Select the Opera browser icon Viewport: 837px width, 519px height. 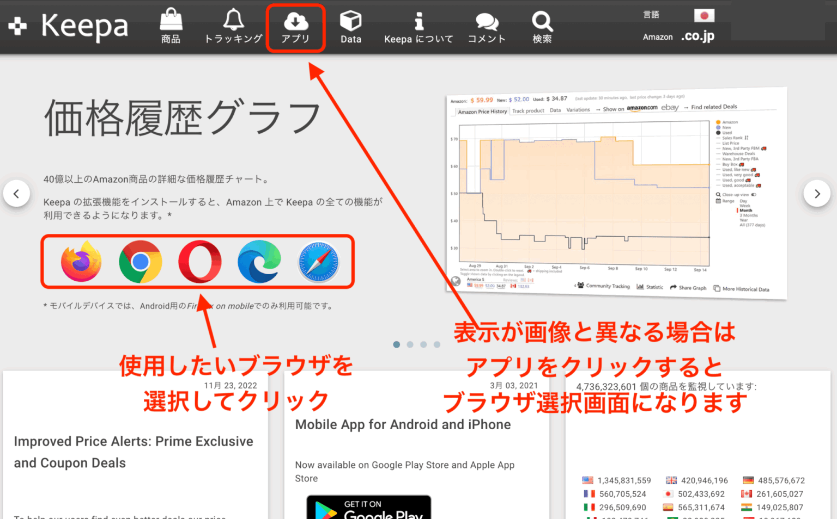(x=200, y=262)
